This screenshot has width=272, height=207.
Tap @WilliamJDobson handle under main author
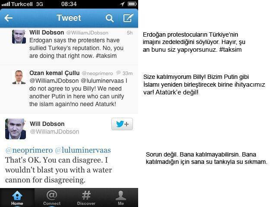(x=55, y=132)
